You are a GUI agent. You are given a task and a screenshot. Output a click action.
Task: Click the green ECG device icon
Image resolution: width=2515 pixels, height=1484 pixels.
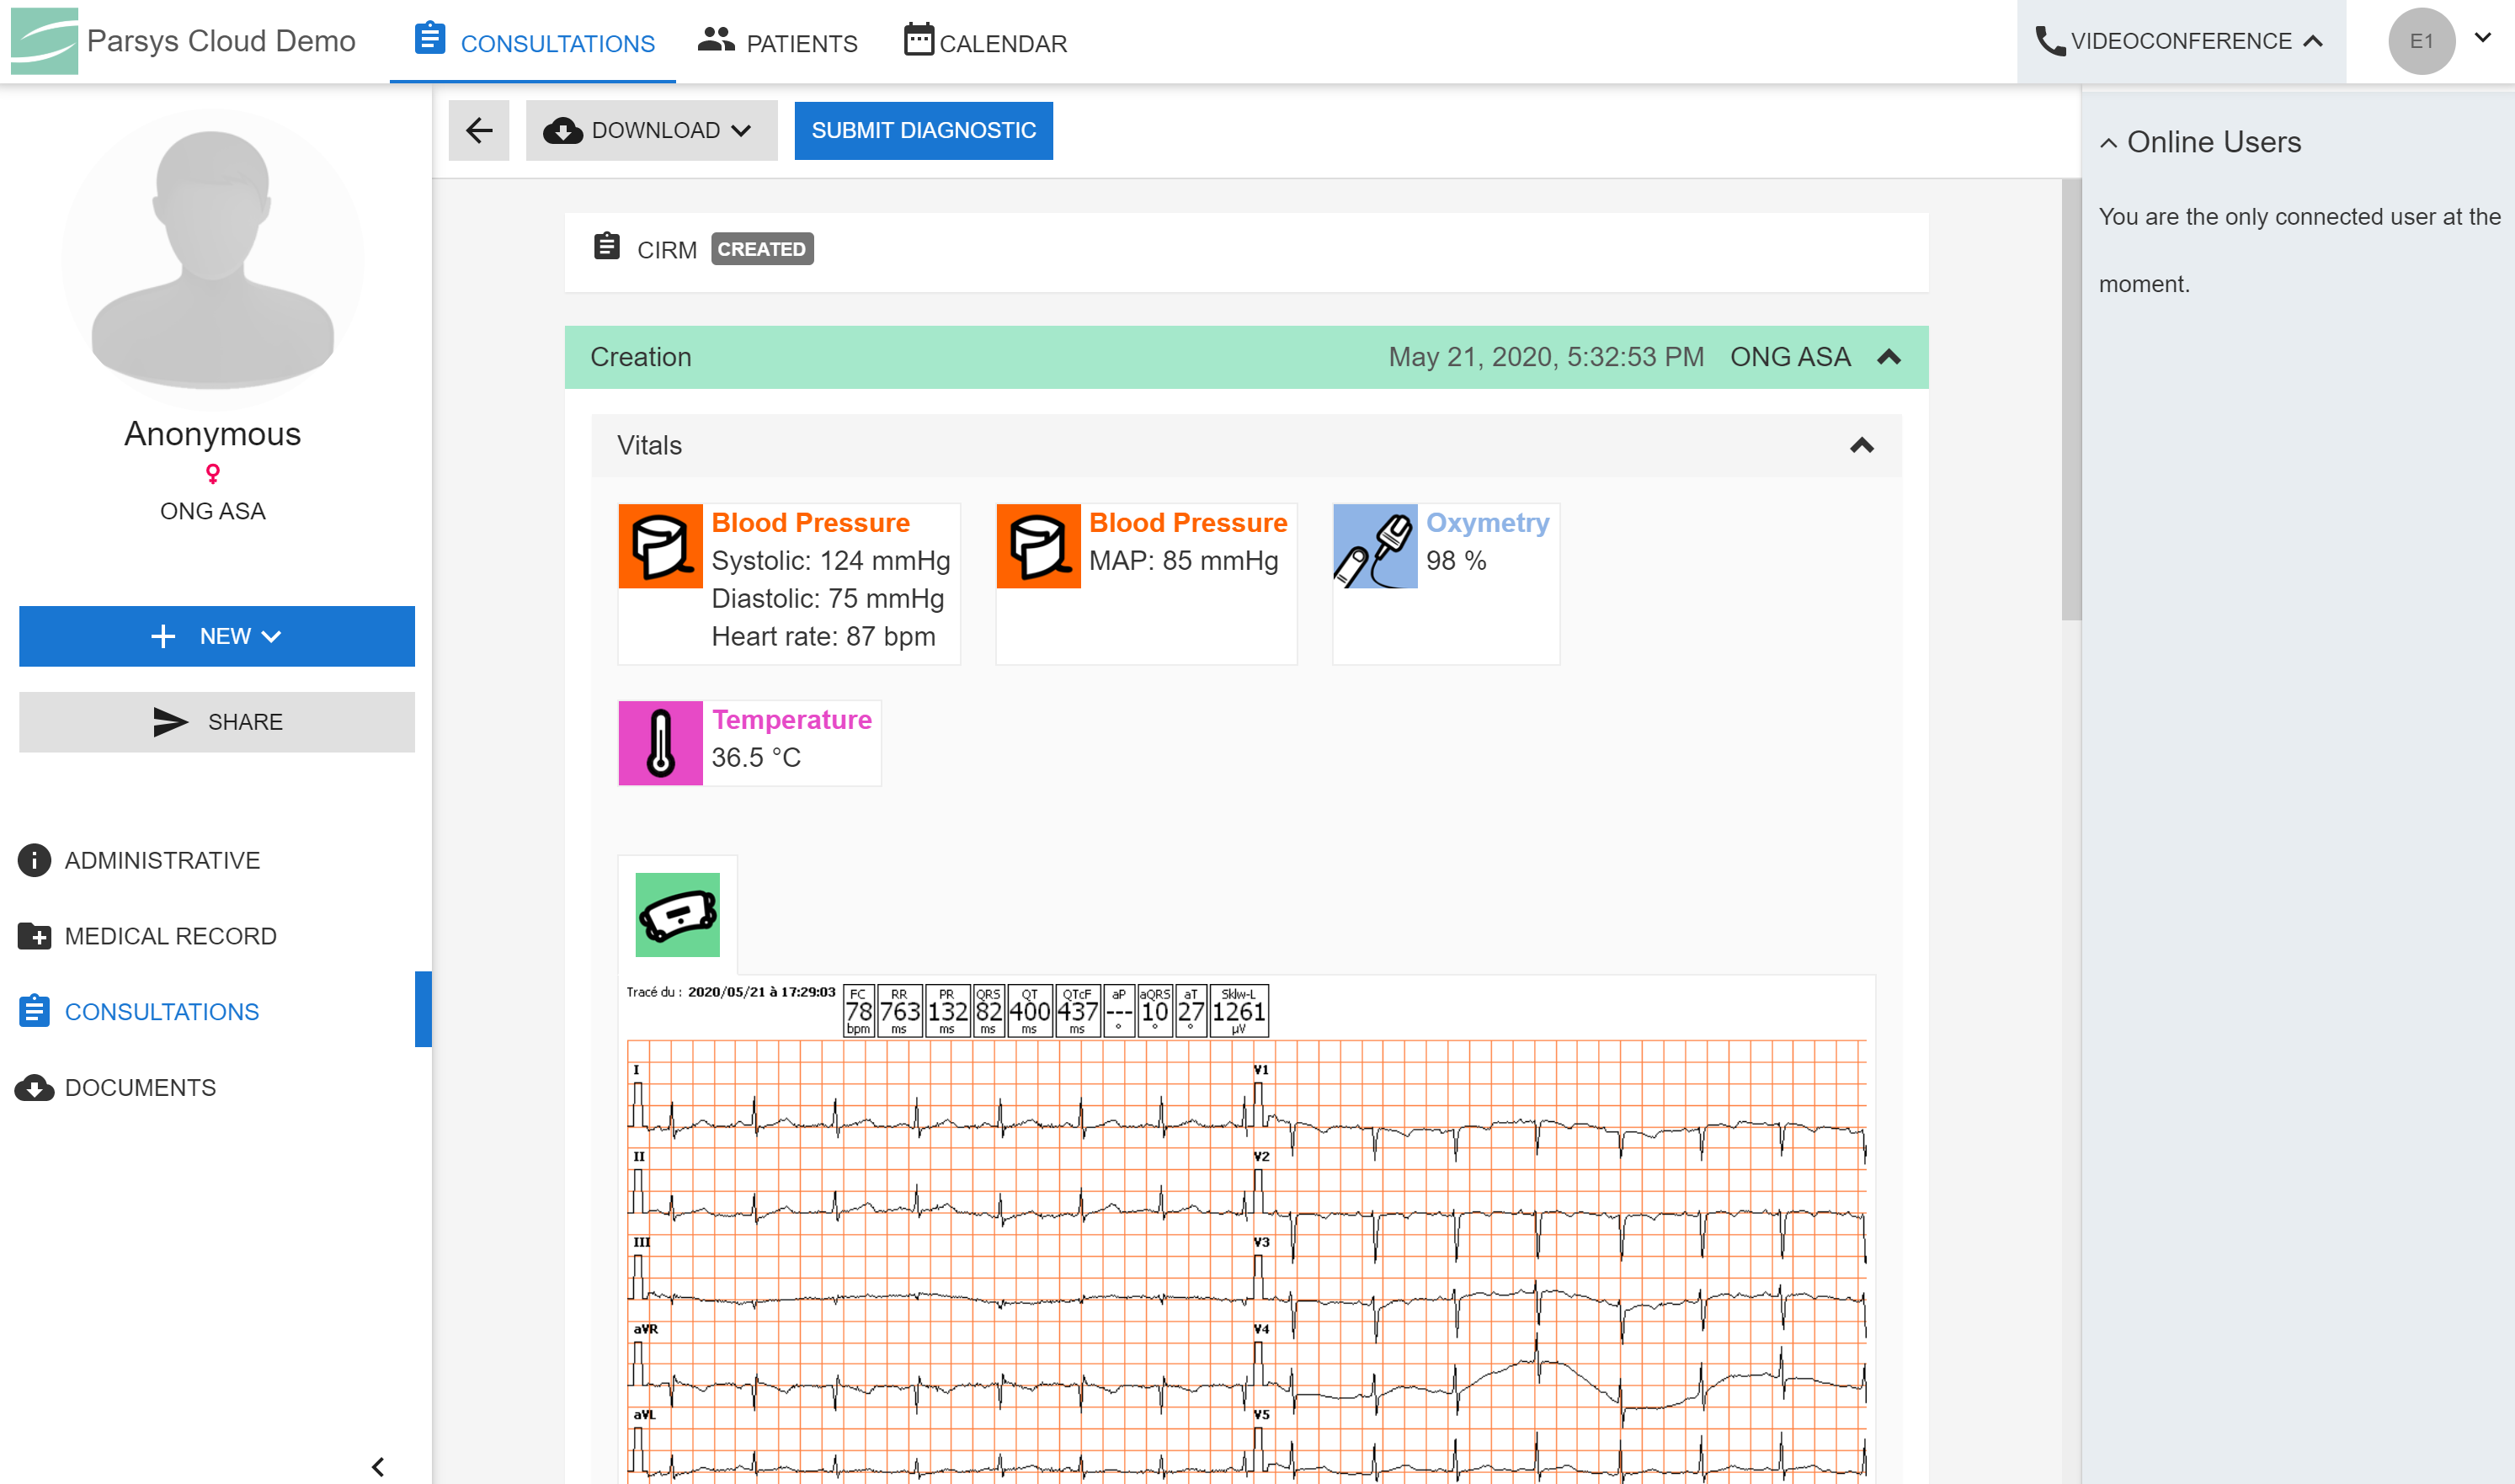(x=677, y=914)
